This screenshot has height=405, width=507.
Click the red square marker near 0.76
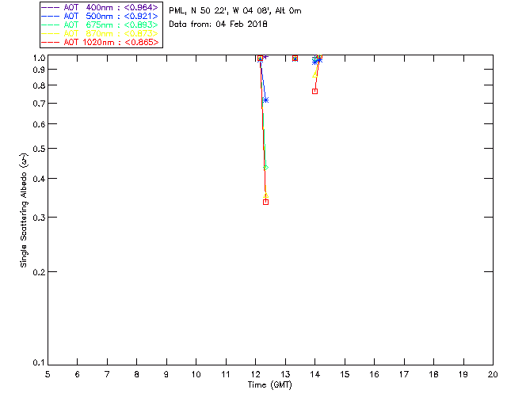(x=314, y=91)
